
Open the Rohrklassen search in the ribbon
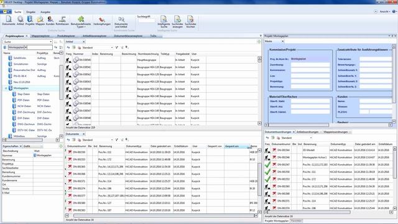[62, 21]
